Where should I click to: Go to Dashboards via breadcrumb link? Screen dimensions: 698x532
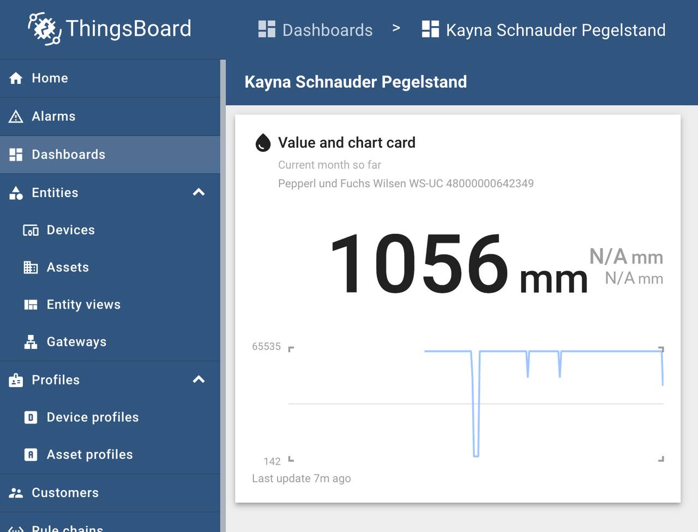pos(315,29)
